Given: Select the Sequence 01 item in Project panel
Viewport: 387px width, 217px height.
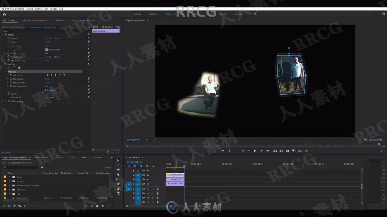Looking at the screenshot, I should coord(22,198).
